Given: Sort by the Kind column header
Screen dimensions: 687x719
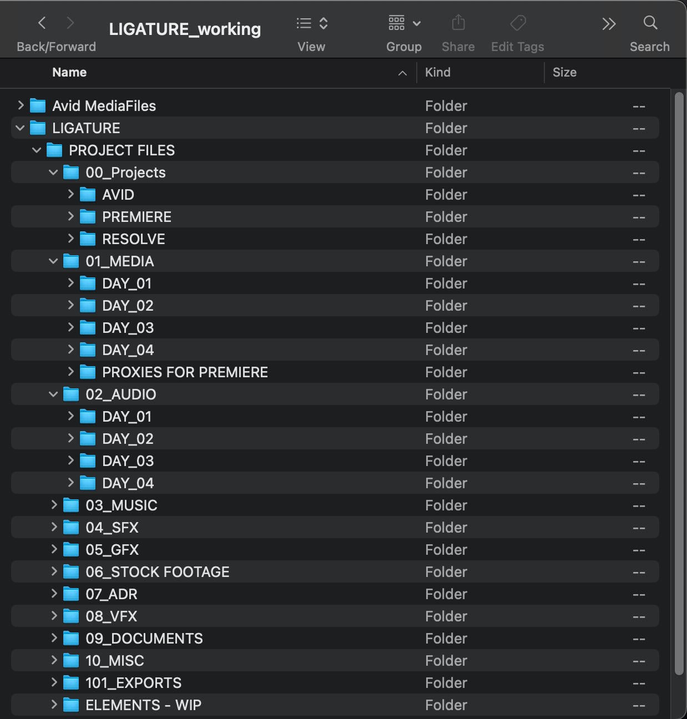Looking at the screenshot, I should [437, 72].
